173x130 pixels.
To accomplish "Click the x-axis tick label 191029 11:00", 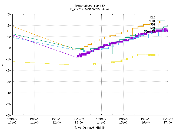I will coord(34,121).
